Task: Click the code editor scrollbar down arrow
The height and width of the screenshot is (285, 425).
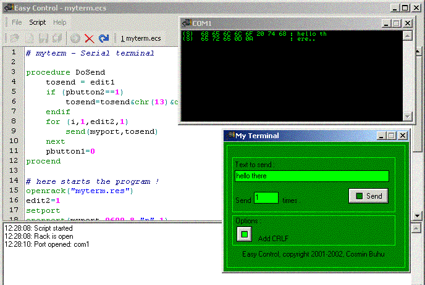Action: pyautogui.click(x=418, y=215)
